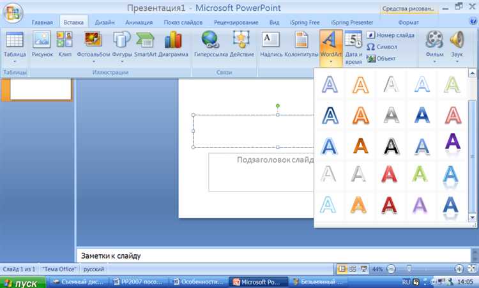Screen dimensions: 479x288
Task: Click the Подзаголовок слайда placeholder
Action: [261, 172]
